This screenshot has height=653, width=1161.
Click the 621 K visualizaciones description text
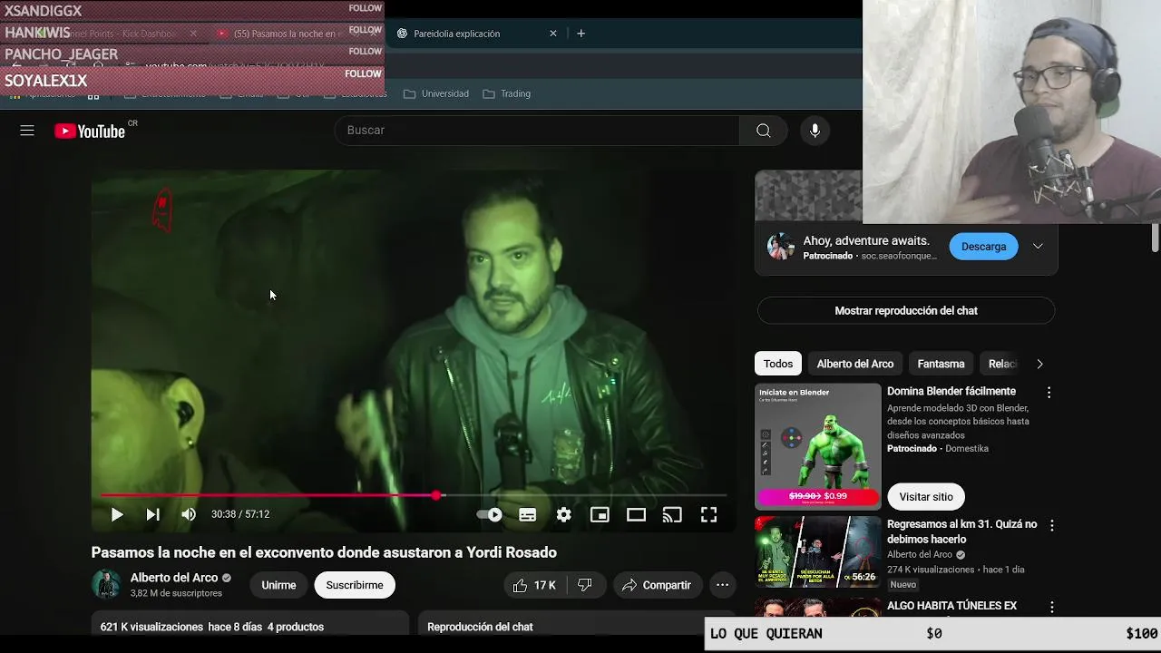(212, 627)
